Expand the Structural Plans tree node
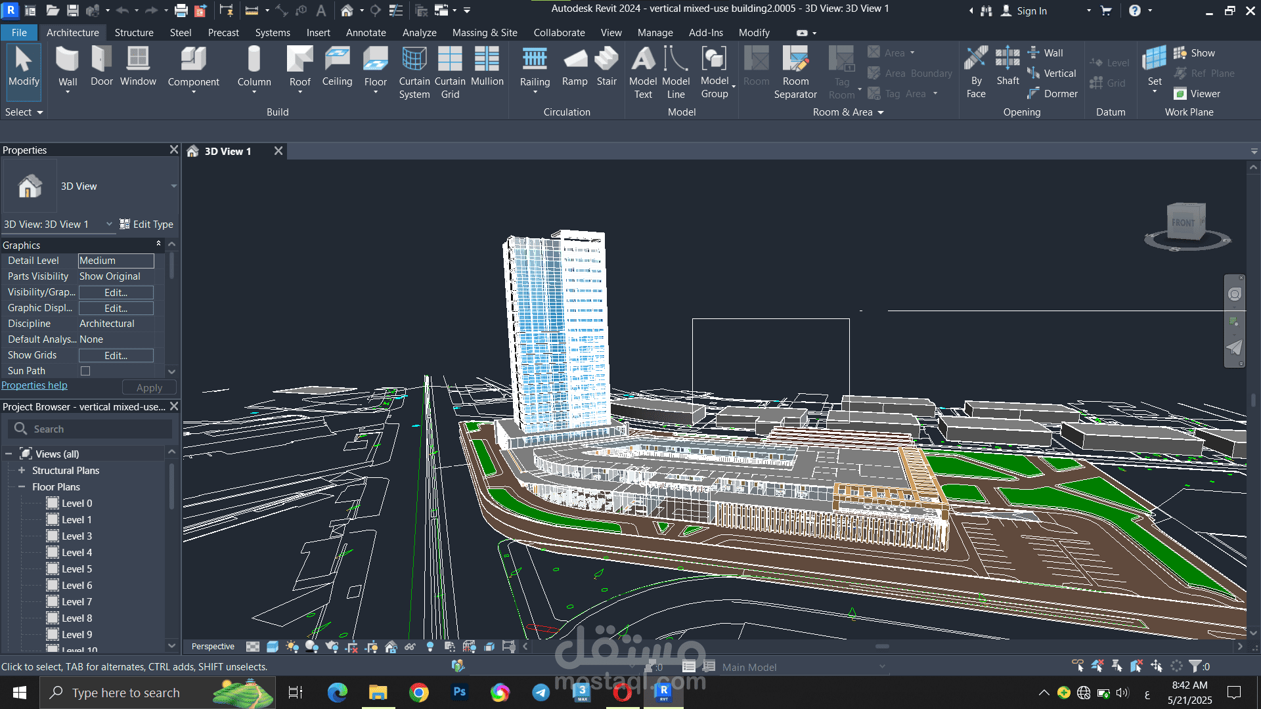Screen dimensions: 1261x709 [x=22, y=471]
